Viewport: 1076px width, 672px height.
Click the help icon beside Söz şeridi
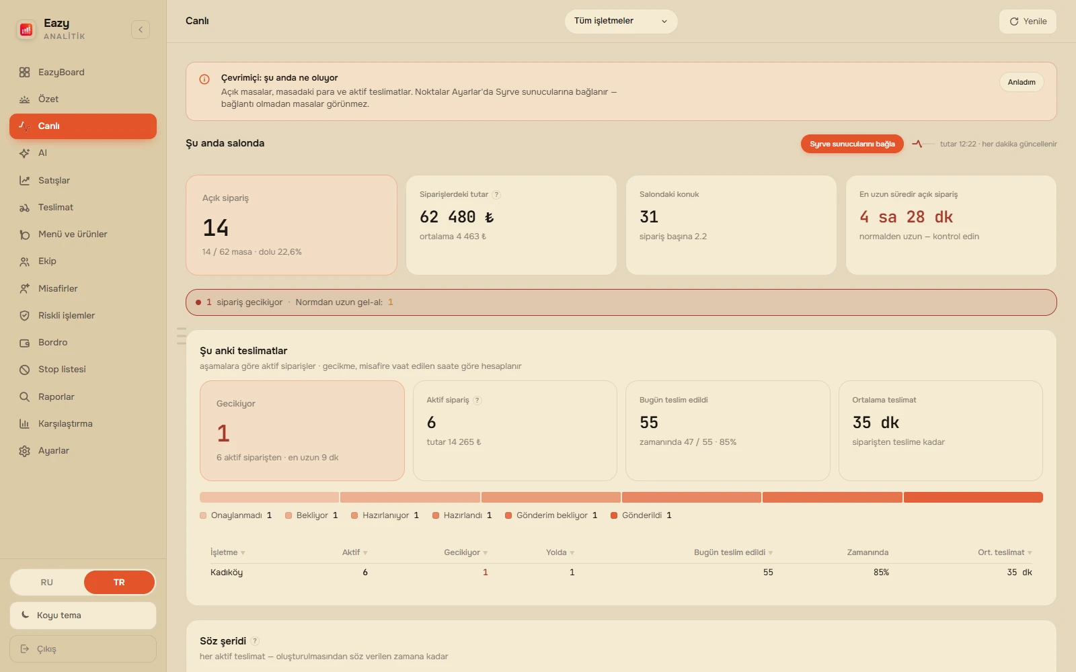(x=255, y=641)
